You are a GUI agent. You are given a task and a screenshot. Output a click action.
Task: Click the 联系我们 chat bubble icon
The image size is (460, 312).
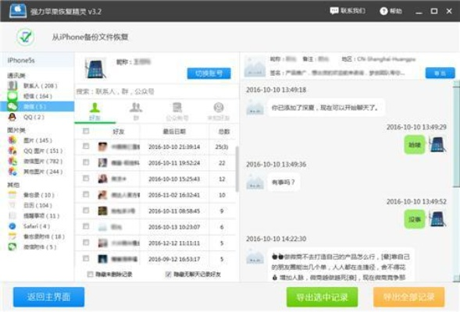click(334, 11)
